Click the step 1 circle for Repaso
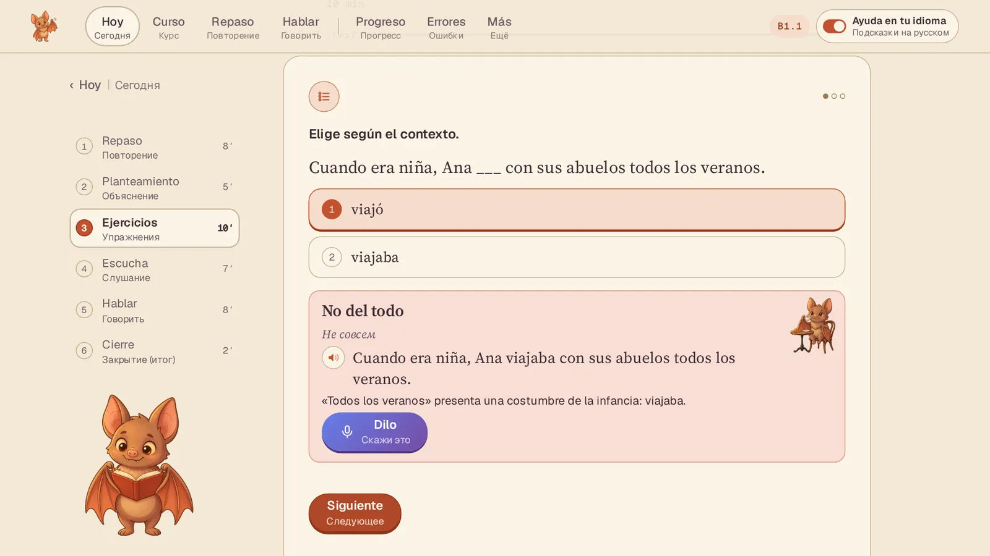990x556 pixels. point(84,146)
